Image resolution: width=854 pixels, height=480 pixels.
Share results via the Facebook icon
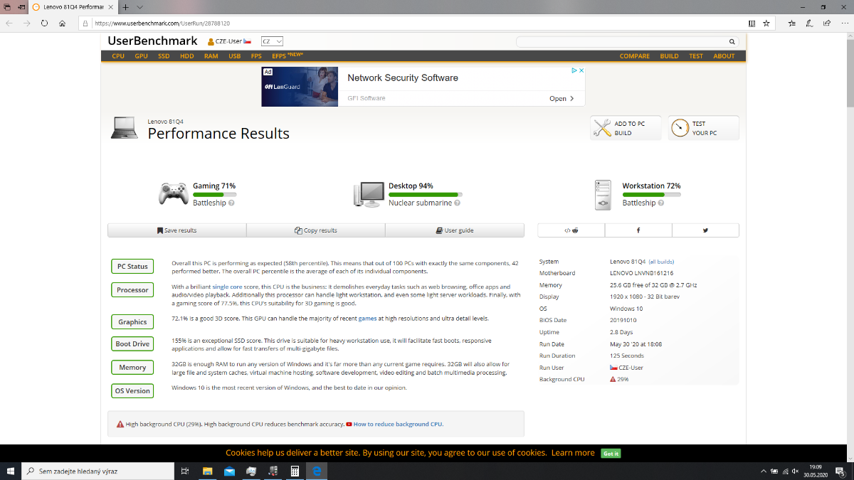(x=638, y=230)
